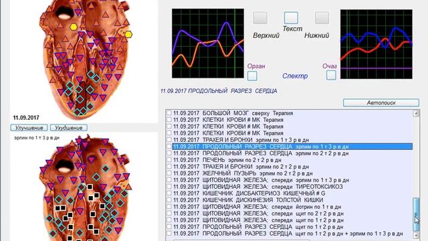Screen dimensions: 428x241
Task: Check the БОЛЬШОЙ МОЗГ сверху Терапия row checkbox
Action: 169,113
